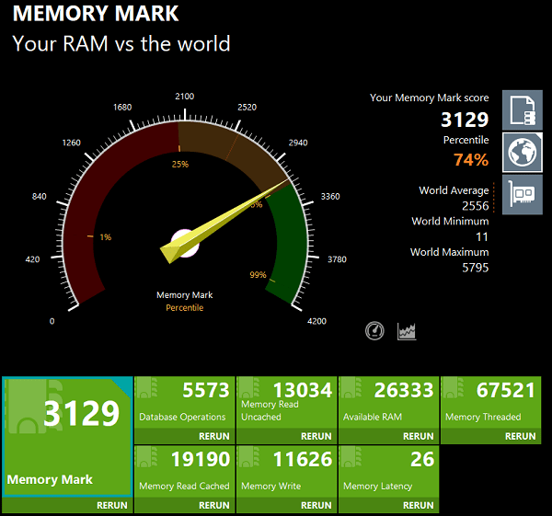
Task: Open the Memory Threaded 67521 tile
Action: [x=490, y=402]
